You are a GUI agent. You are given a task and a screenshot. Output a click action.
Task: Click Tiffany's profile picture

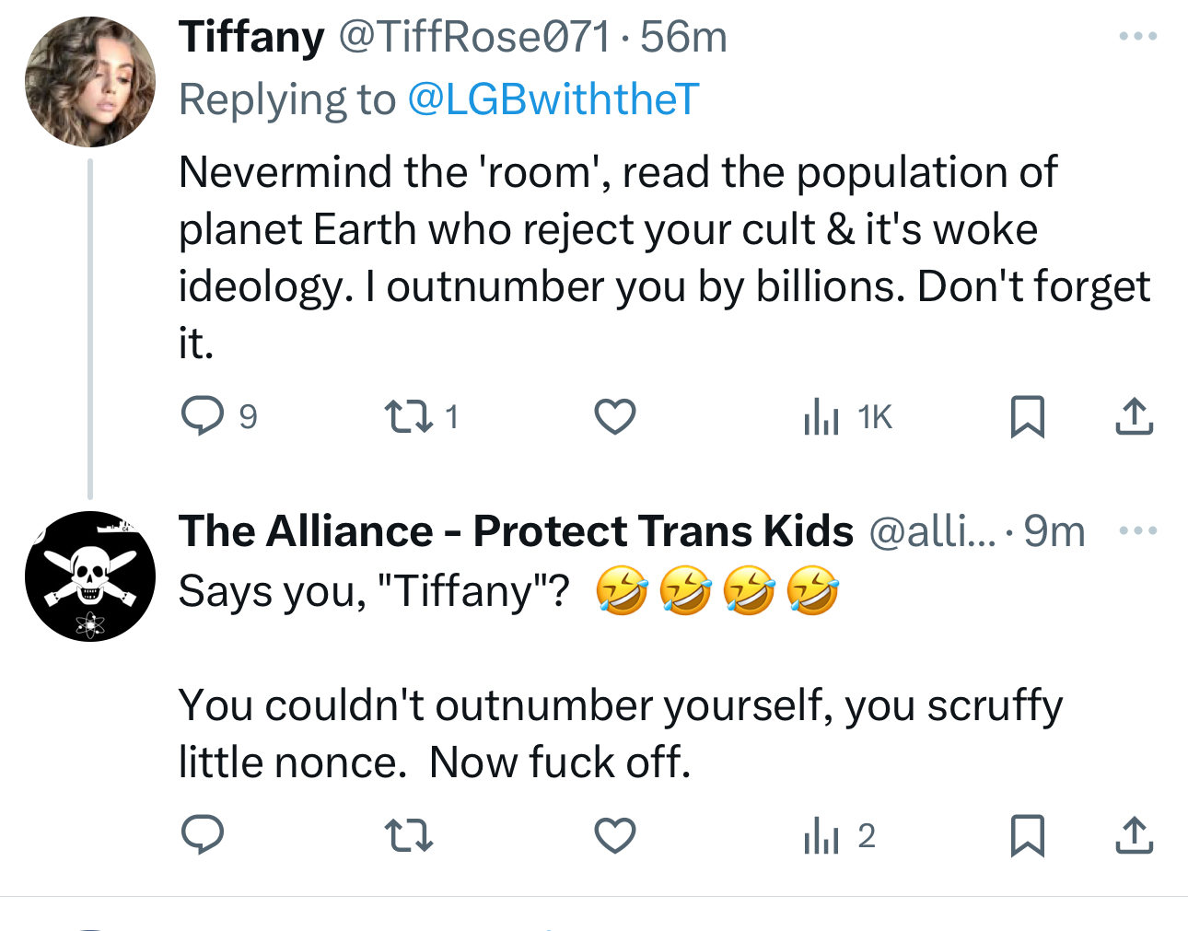click(90, 82)
